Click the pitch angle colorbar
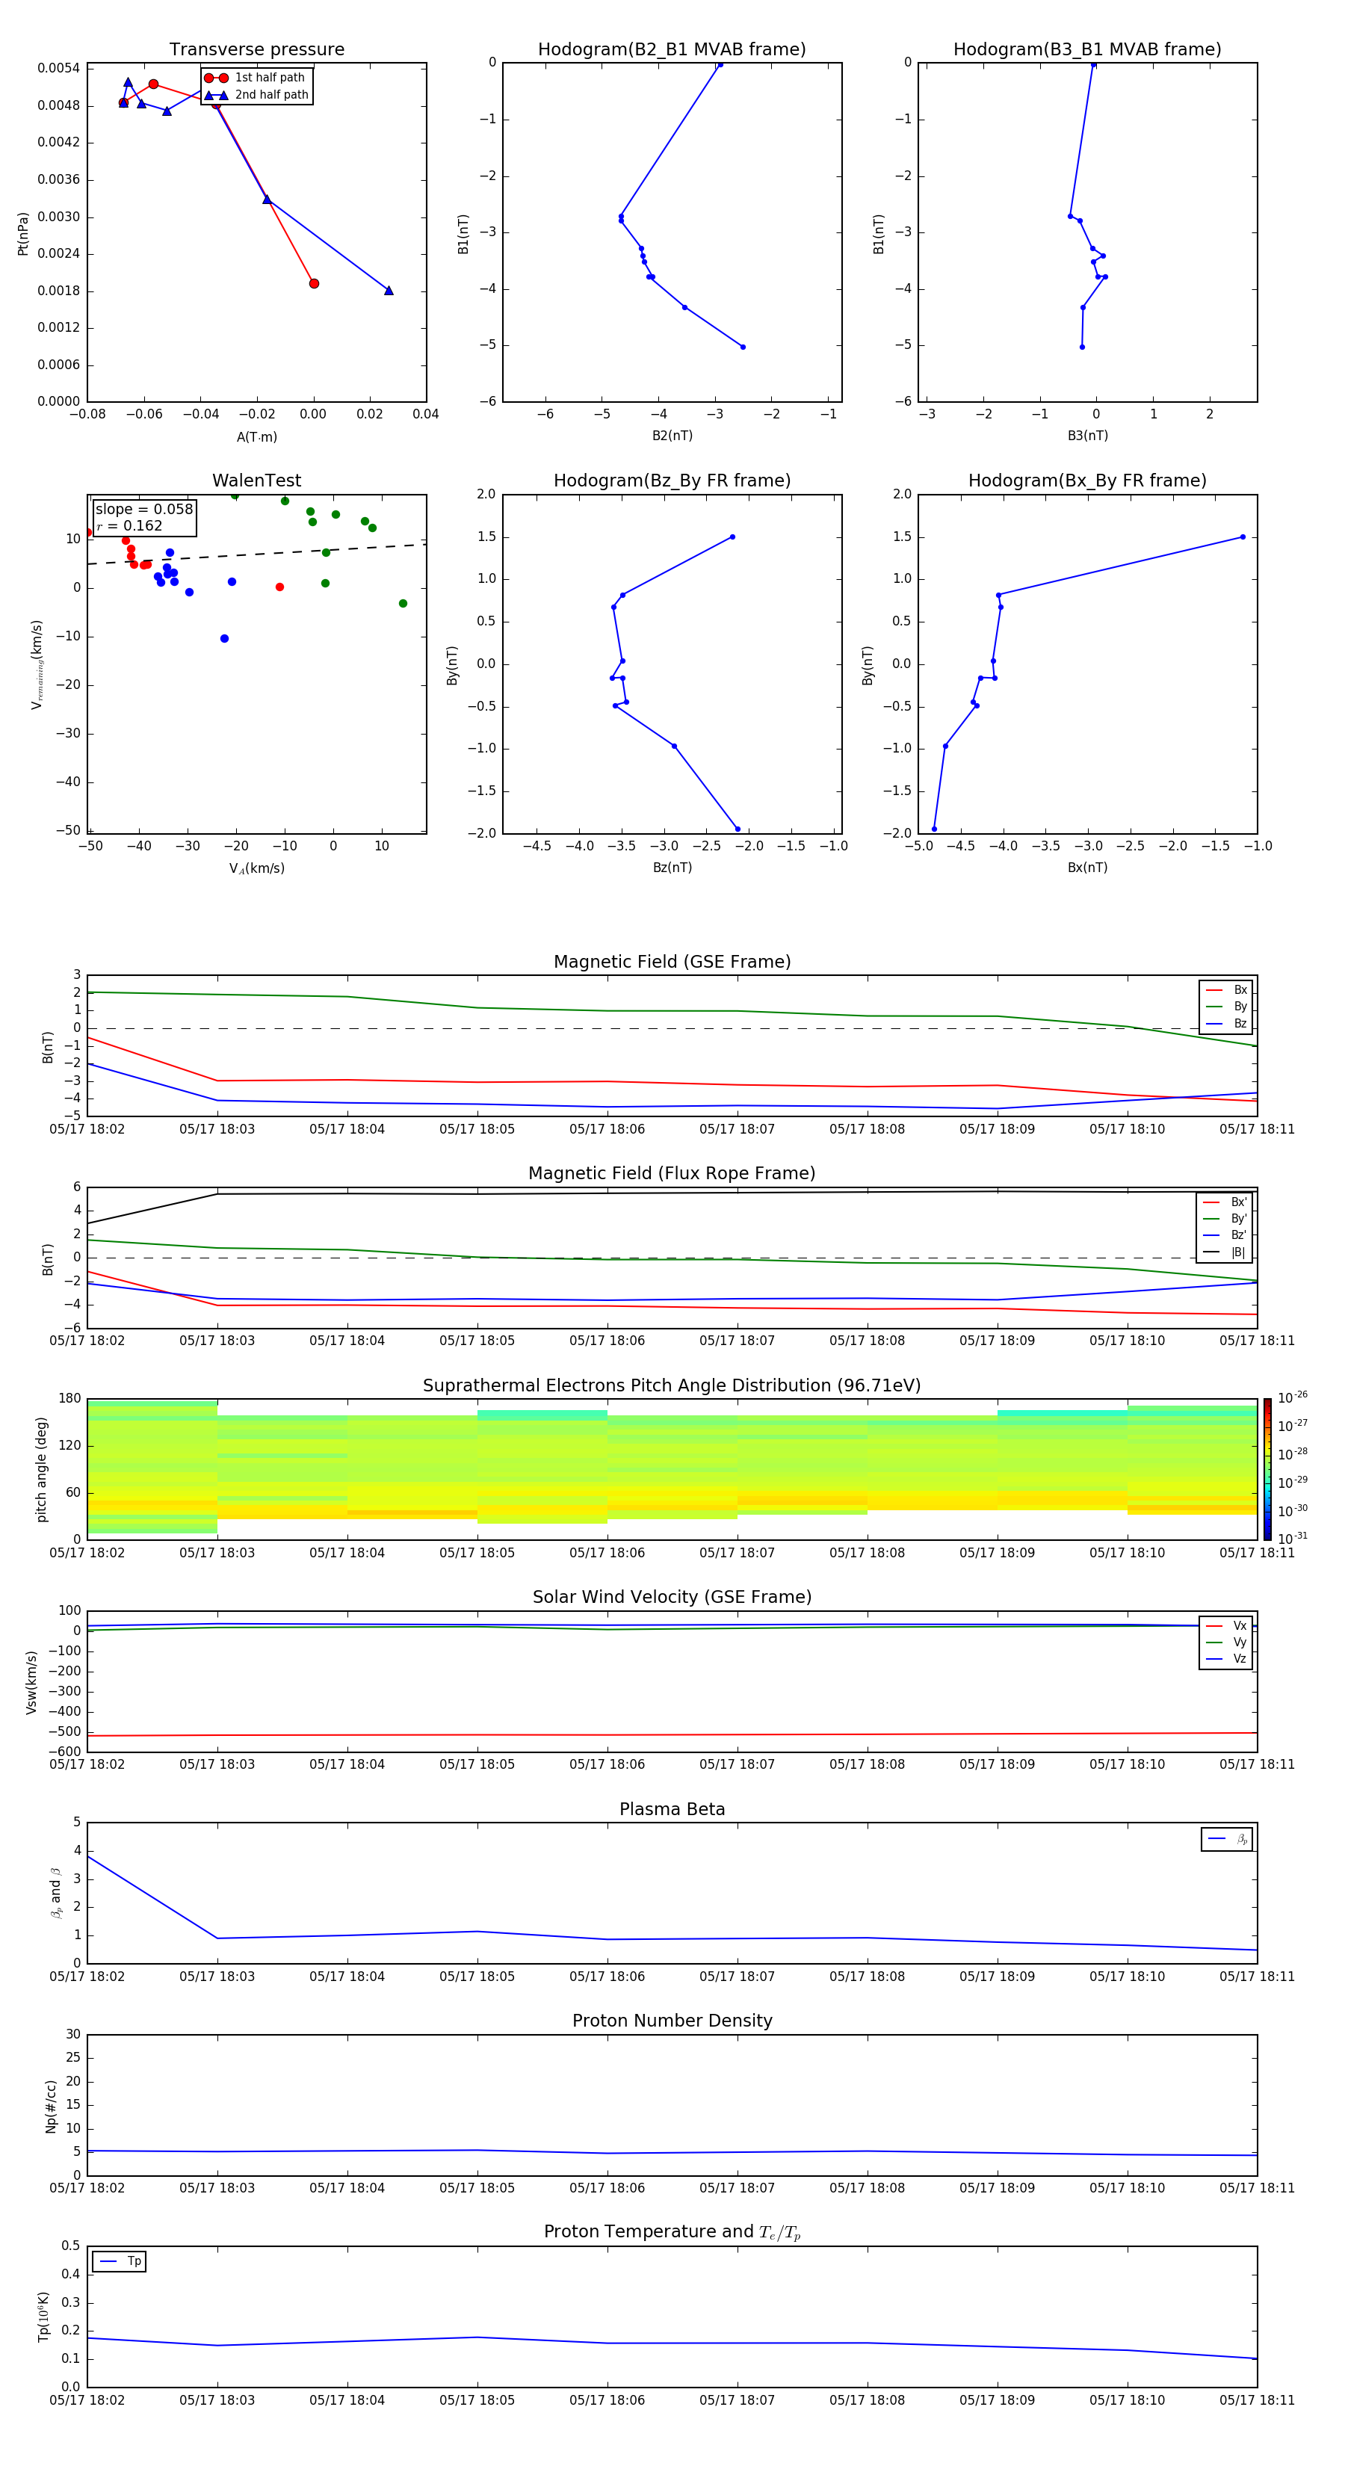The image size is (1345, 2466). pos(1267,1469)
